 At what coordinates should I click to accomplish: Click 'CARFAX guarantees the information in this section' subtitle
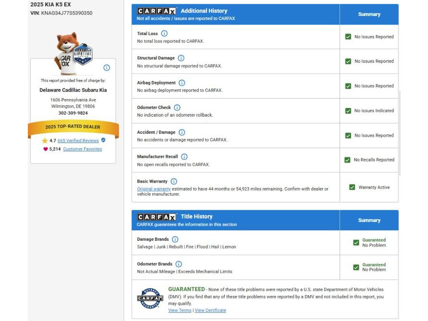coord(187,224)
